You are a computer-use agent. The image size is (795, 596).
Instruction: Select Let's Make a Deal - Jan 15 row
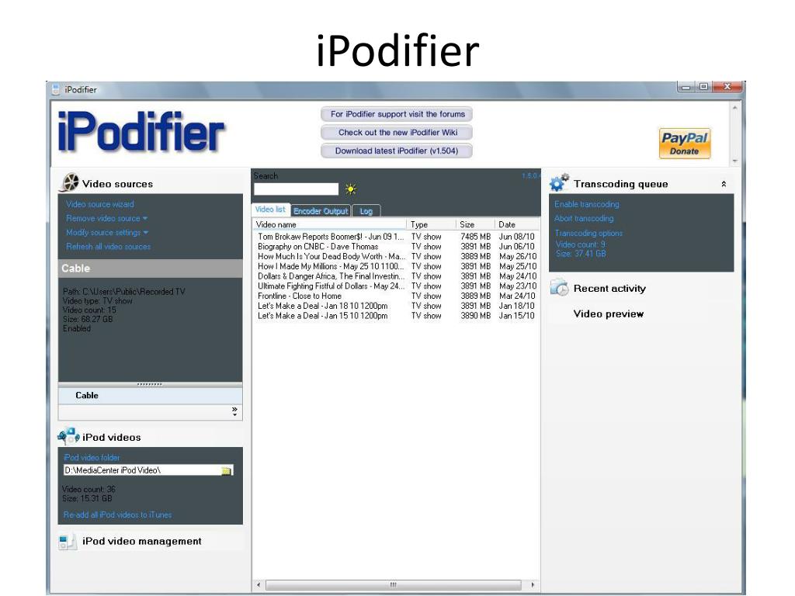[x=395, y=316]
